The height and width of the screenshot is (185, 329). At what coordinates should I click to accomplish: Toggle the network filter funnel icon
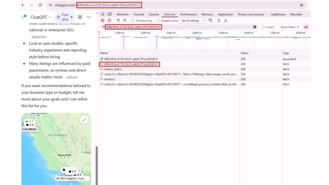tap(118, 20)
